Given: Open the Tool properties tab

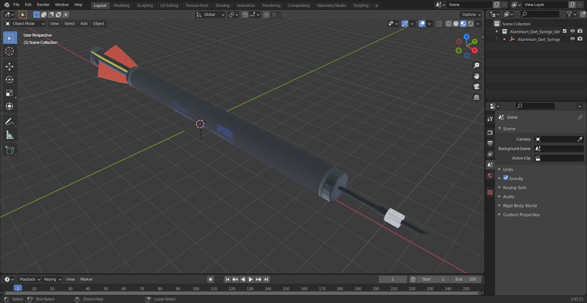Looking at the screenshot, I should tap(490, 119).
